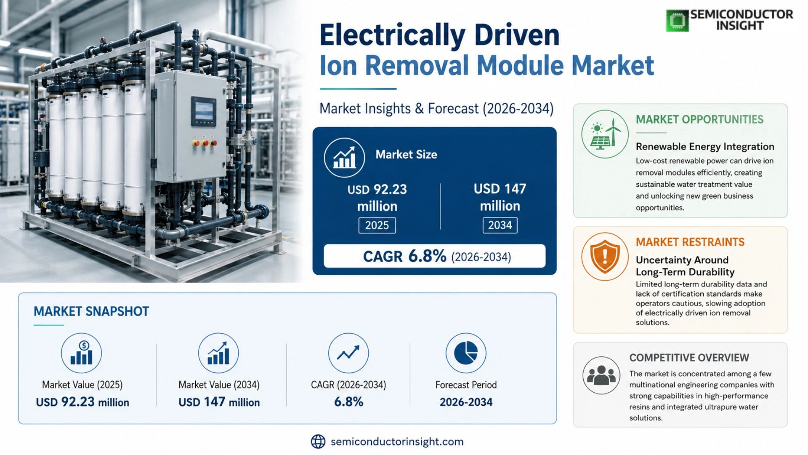Click the industrial ion removal equipment photo
This screenshot has width=808, height=455.
(x=151, y=141)
